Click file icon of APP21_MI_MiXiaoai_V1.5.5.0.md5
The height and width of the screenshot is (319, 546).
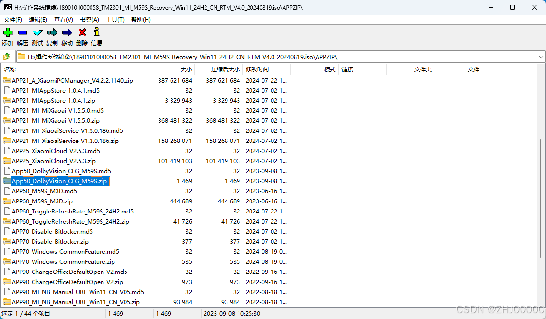point(7,110)
